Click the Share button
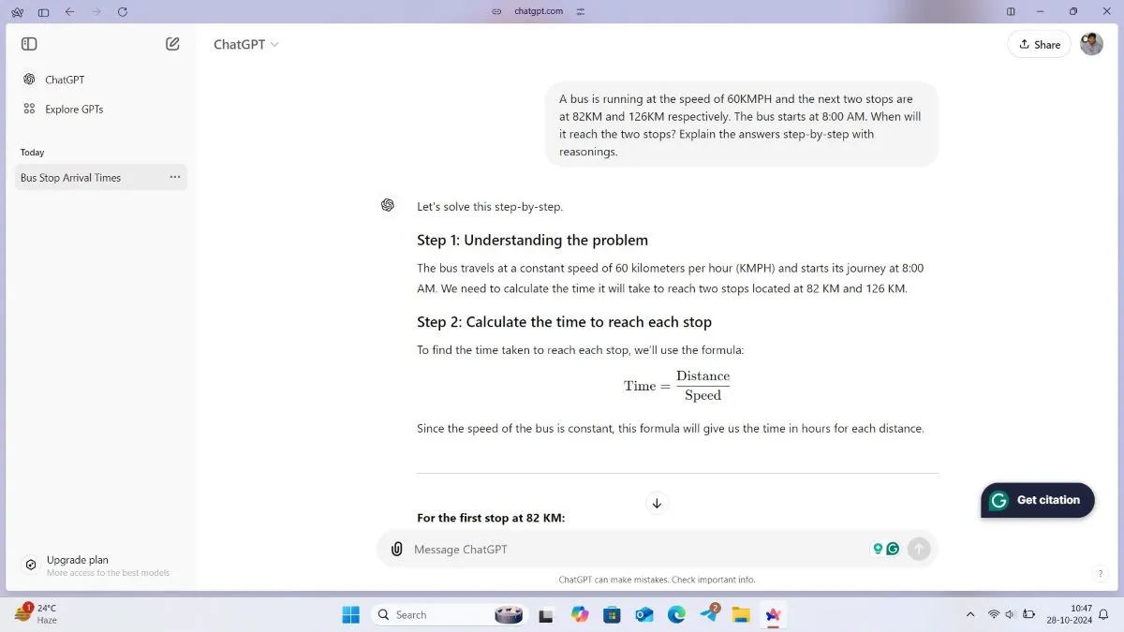 [1039, 44]
